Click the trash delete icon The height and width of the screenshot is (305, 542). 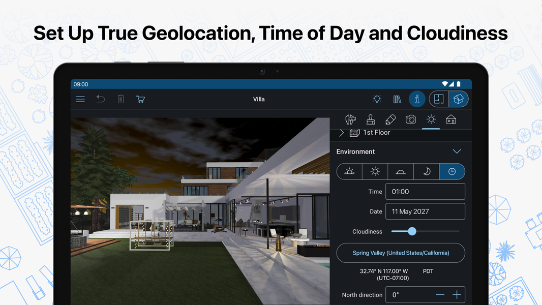tap(121, 99)
